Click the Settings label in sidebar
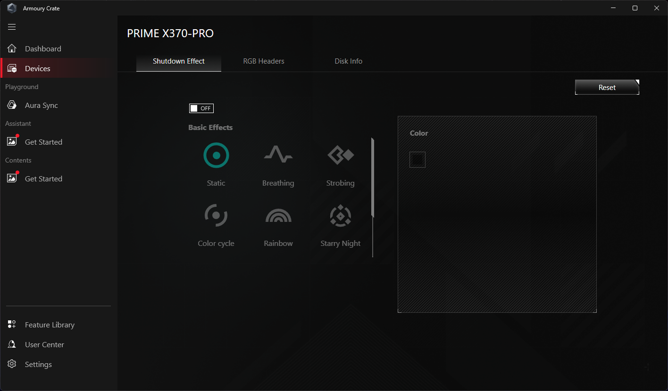Viewport: 668px width, 391px height. [38, 365]
